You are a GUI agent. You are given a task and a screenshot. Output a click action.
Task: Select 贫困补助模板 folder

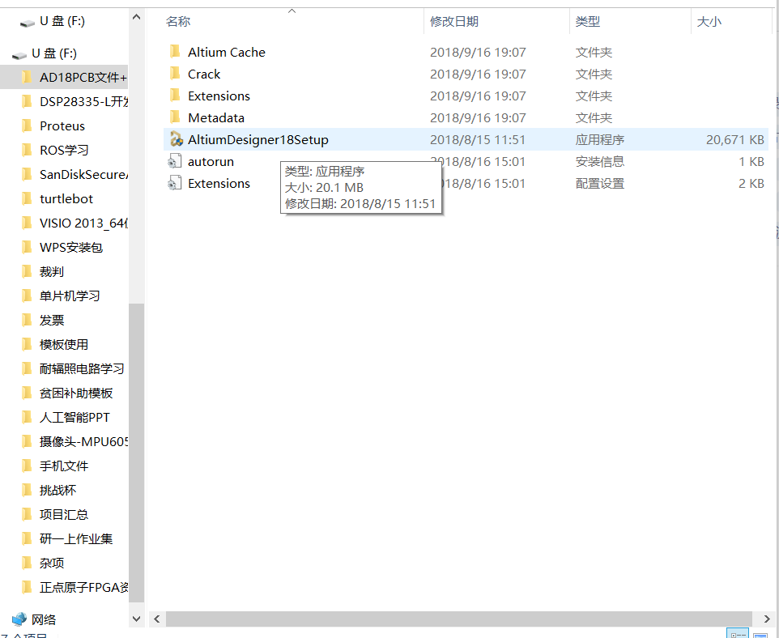click(x=76, y=393)
